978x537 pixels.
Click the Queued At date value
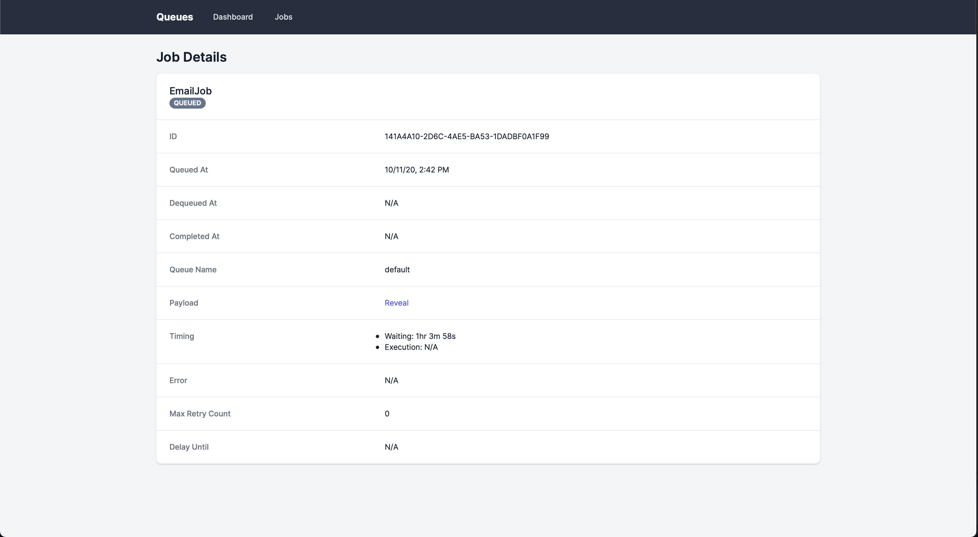tap(416, 170)
